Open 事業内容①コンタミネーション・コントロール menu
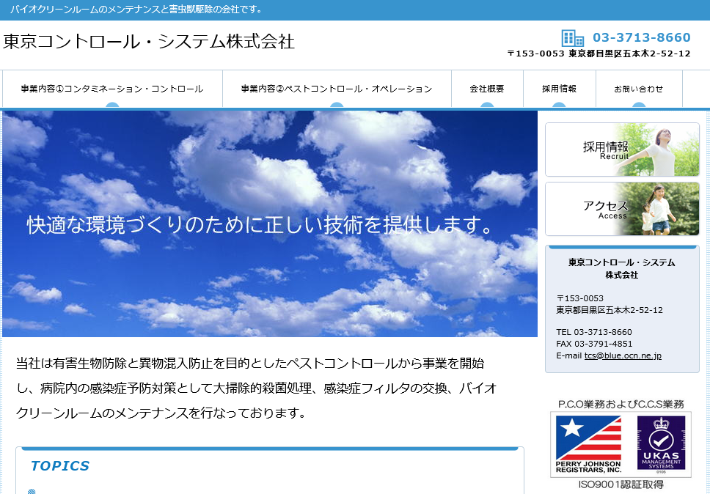Screen dimensions: 710x494 (x=112, y=89)
